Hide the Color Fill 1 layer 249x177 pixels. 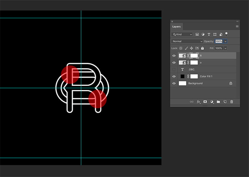click(174, 76)
